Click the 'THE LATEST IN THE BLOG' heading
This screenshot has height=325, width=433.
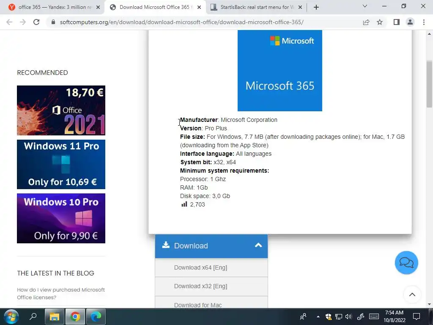[x=55, y=273]
